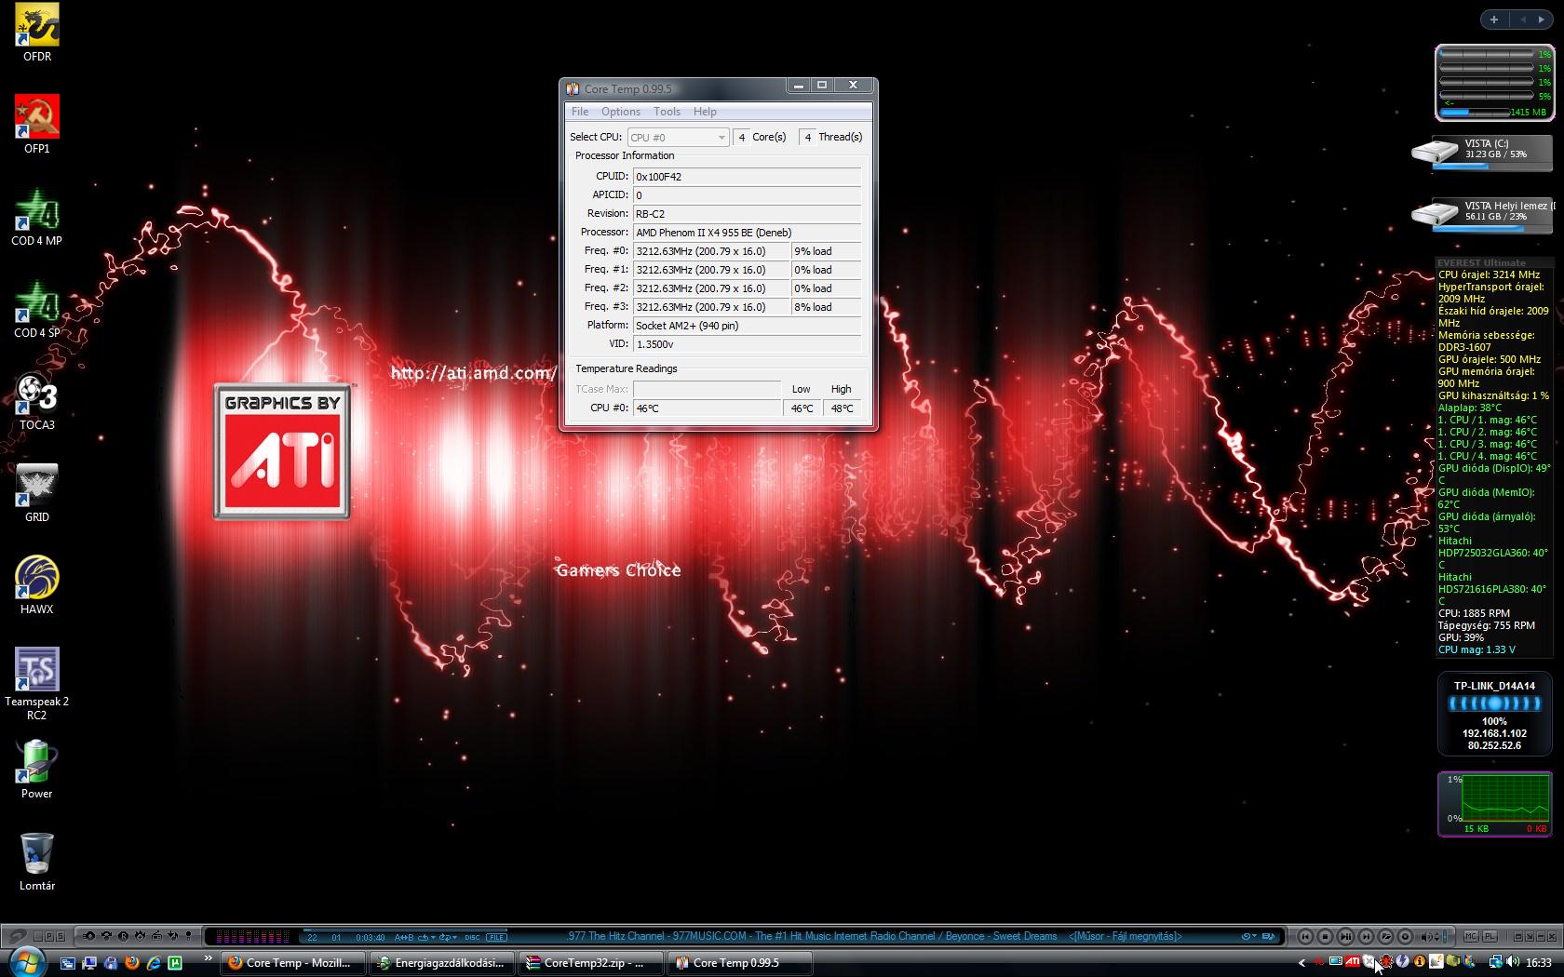Click the network tray icon

1495,961
